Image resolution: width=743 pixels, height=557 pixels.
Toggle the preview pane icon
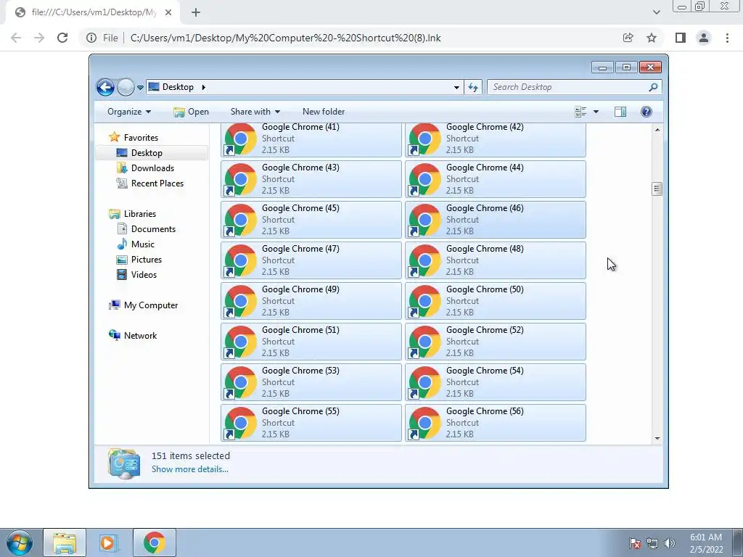(x=620, y=112)
